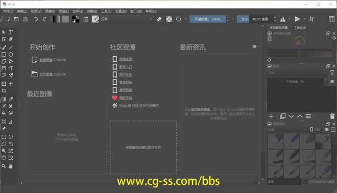This screenshot has width=337, height=193.
Task: Select the Zoom magnifier tool
Action: (x=4, y=166)
